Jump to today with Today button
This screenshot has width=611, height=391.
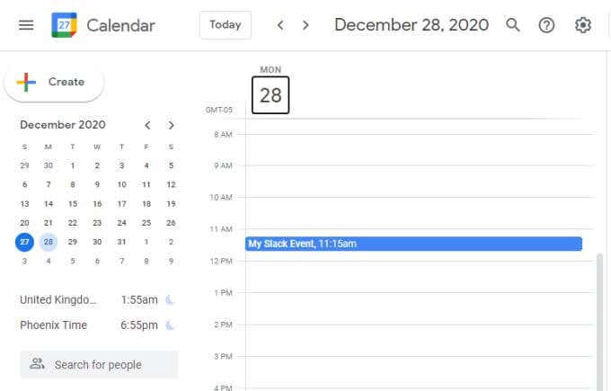pyautogui.click(x=226, y=25)
